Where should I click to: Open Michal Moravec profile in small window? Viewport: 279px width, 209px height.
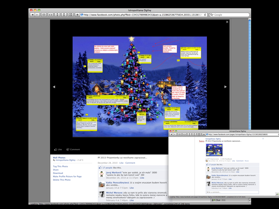(217, 183)
